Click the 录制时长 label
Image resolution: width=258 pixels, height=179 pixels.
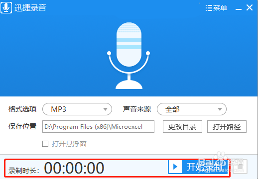(24, 171)
